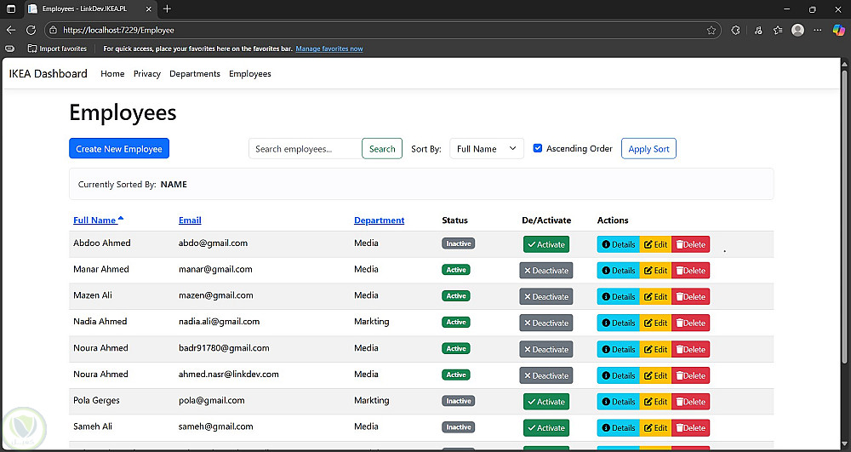Click the Create New Employee button
The width and height of the screenshot is (851, 452).
pyautogui.click(x=119, y=149)
